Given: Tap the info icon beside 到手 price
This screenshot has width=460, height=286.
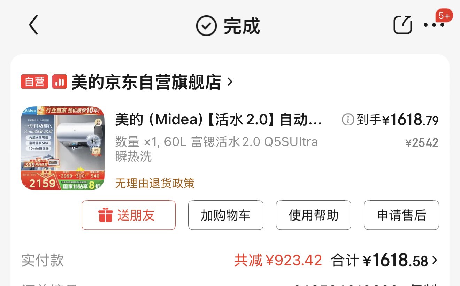Looking at the screenshot, I should [x=348, y=120].
